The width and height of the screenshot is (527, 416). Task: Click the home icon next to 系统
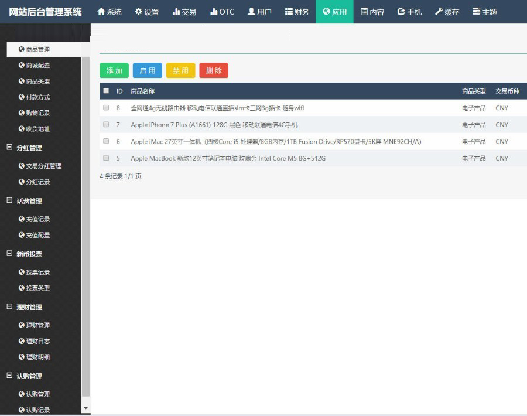(101, 12)
